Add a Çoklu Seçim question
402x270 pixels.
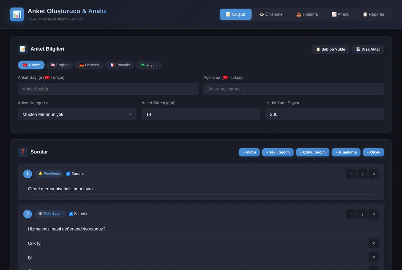click(x=313, y=152)
